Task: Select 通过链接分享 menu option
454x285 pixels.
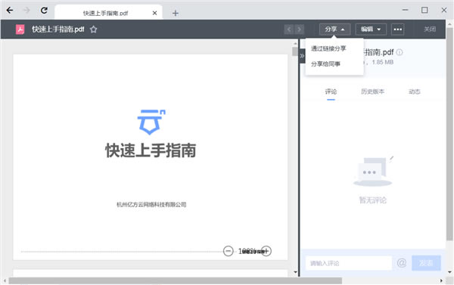Action: pos(328,48)
